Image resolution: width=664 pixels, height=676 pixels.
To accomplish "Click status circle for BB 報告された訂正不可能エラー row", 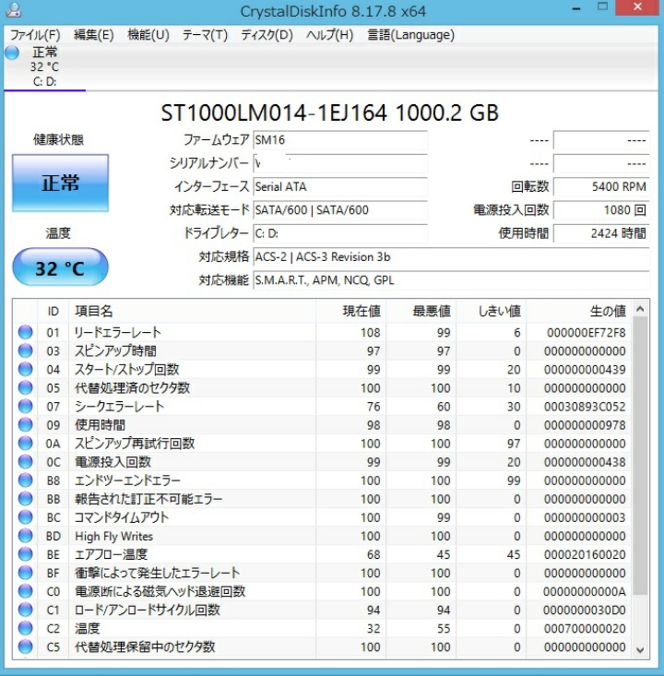I will pos(26,499).
